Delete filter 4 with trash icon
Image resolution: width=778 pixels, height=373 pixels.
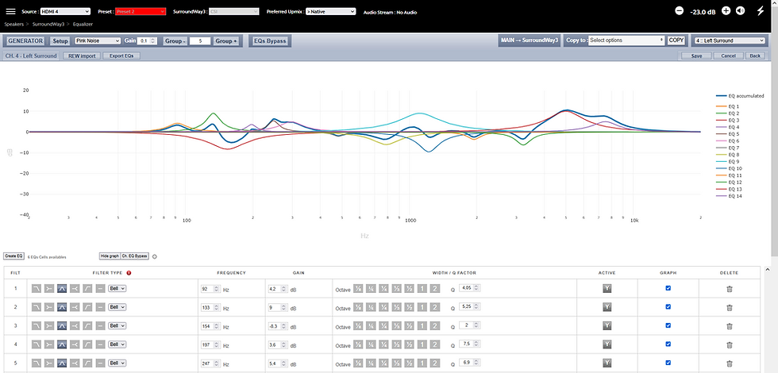coord(730,344)
